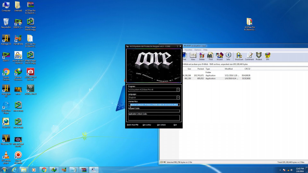308x173 pixels.
Task: Expand the Program dropdown in keygen window
Action: point(178,90)
